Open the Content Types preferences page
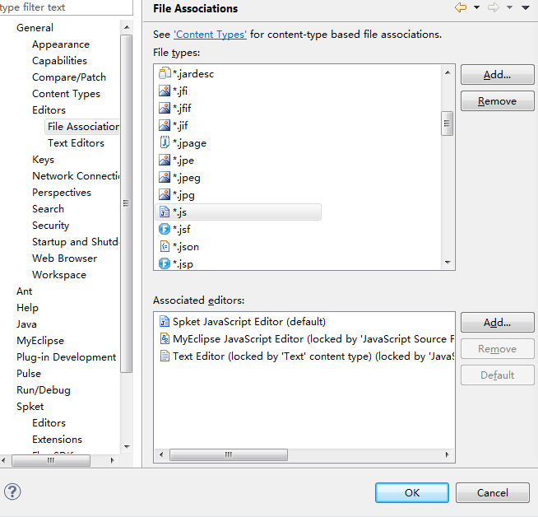 [66, 93]
